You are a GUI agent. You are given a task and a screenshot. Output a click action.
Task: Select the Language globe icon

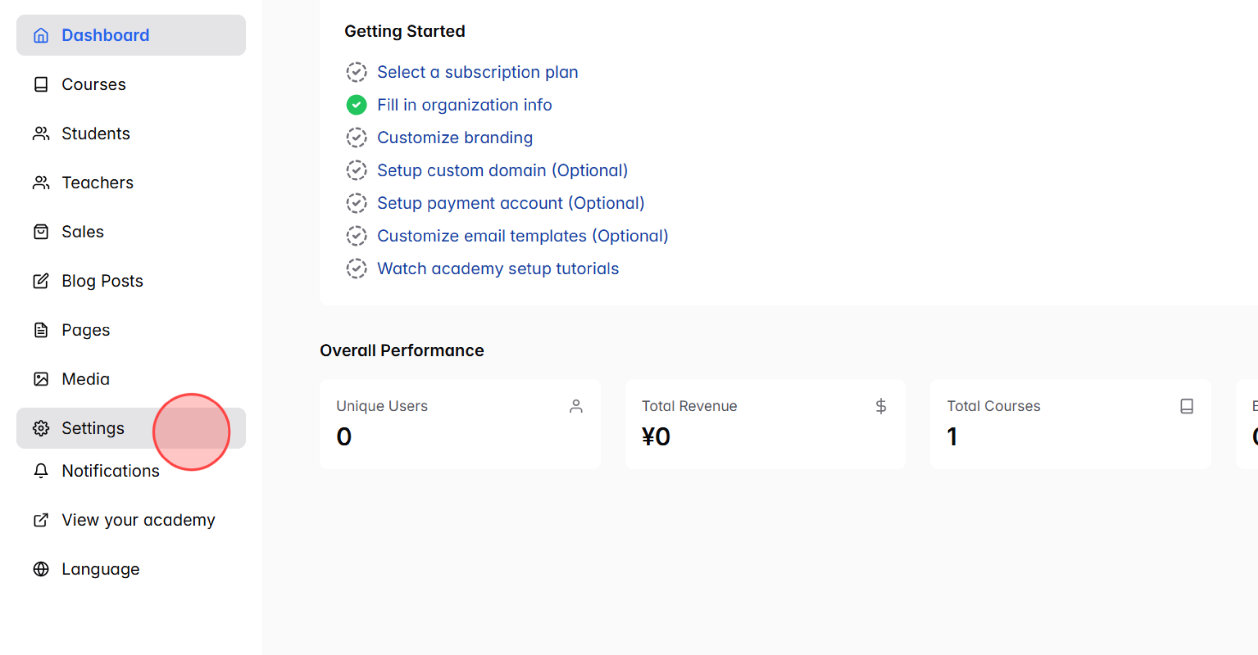41,569
